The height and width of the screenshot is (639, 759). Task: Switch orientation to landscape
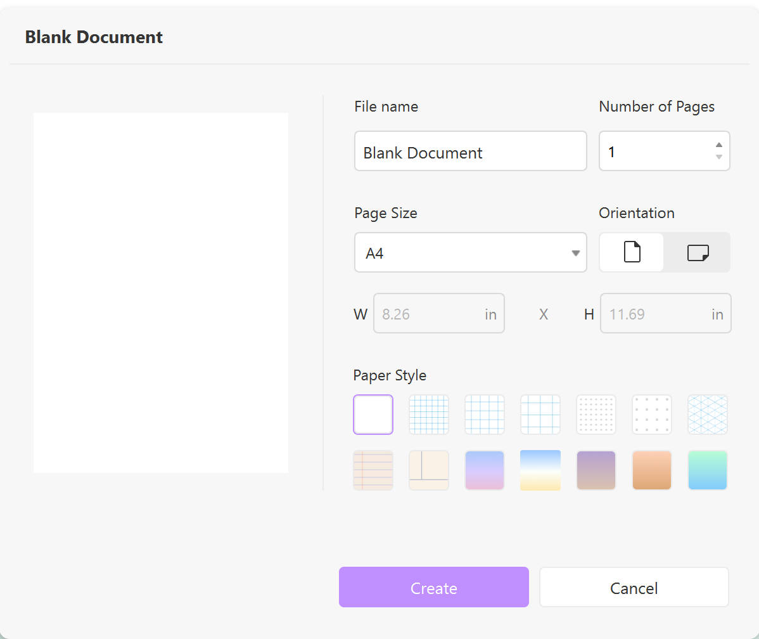pos(698,252)
